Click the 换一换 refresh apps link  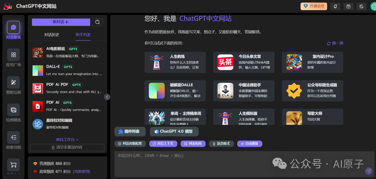pyautogui.click(x=335, y=43)
